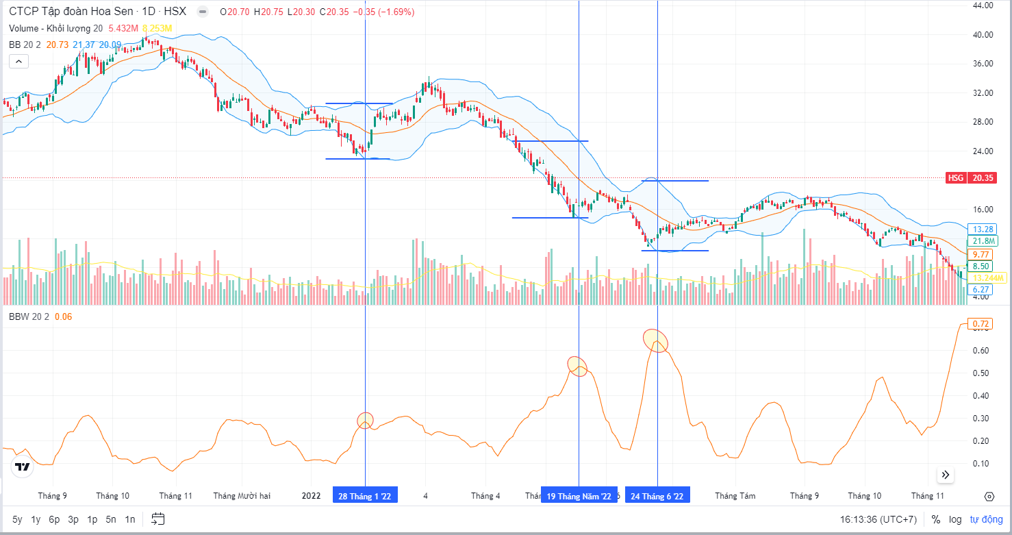Select the BB 20 2 indicator legend
Viewport: 1012px width, 535px height.
tap(25, 45)
